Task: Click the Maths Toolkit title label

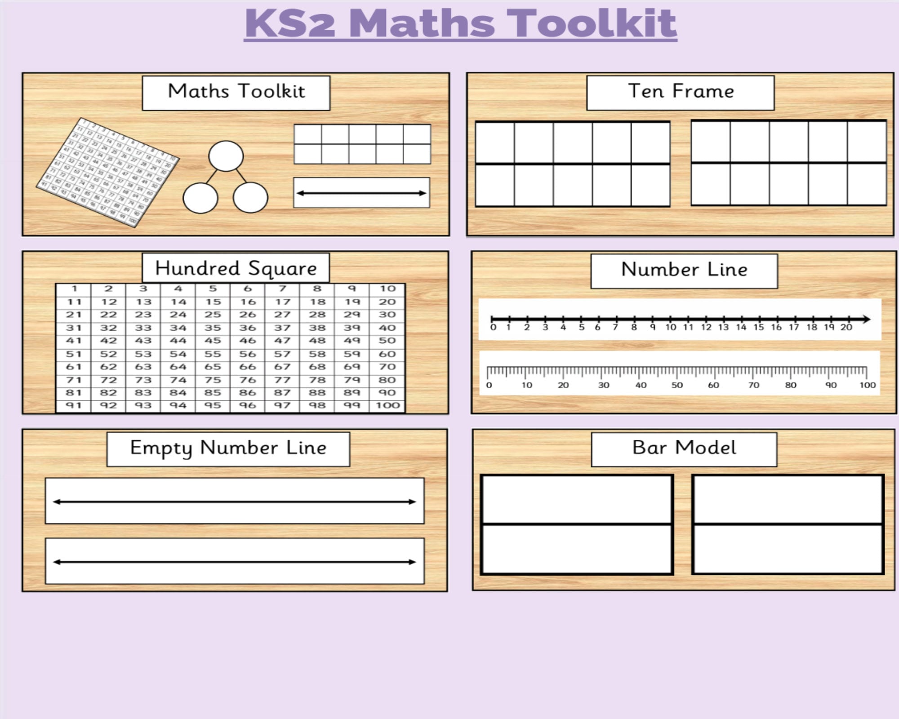Action: (236, 92)
